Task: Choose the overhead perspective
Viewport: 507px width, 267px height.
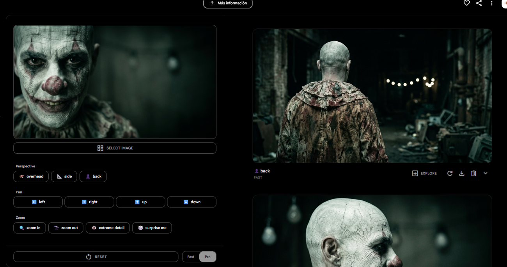Action: coord(31,176)
